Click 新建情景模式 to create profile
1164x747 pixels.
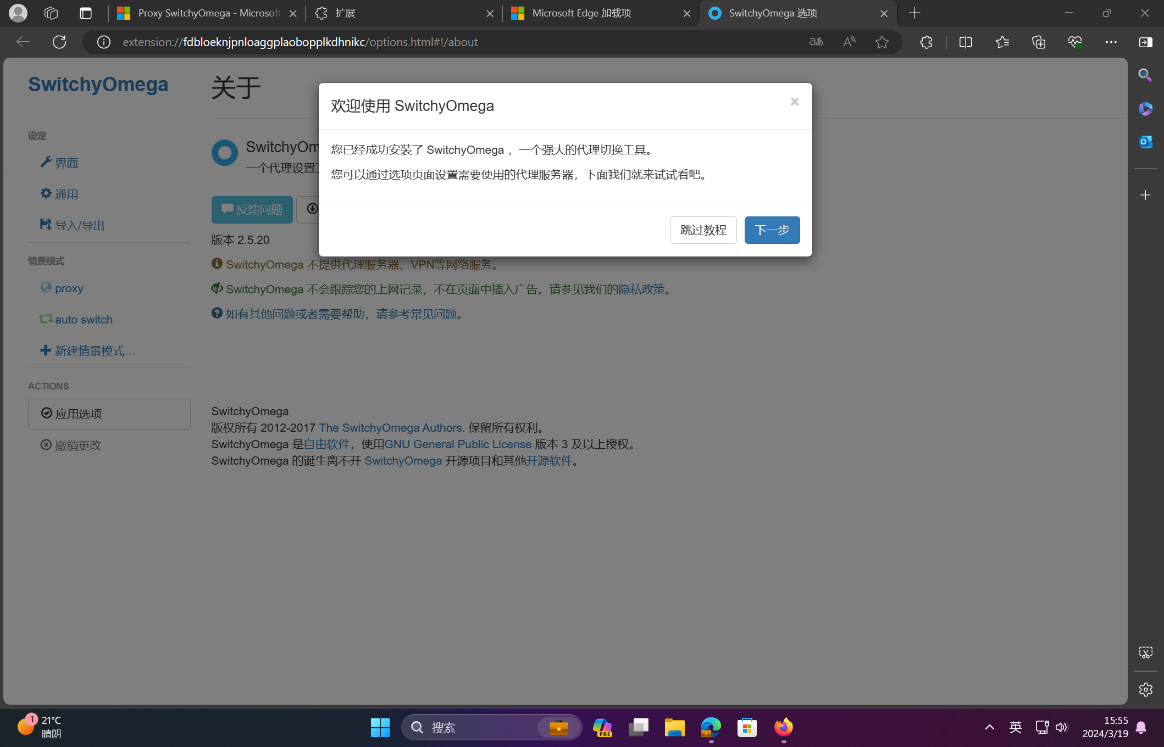pos(93,350)
